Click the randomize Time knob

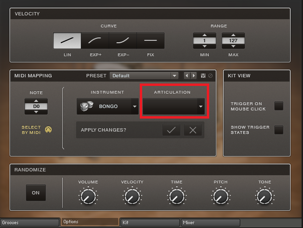tap(177, 196)
